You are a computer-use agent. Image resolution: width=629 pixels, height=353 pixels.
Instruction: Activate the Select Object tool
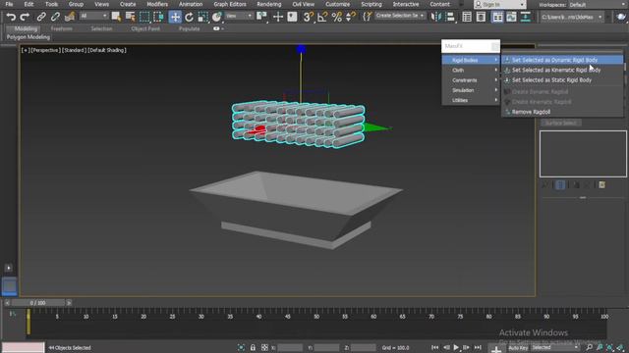tap(116, 17)
